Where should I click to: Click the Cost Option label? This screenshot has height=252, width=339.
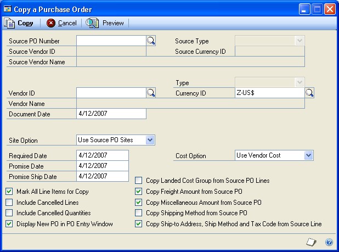coord(191,156)
